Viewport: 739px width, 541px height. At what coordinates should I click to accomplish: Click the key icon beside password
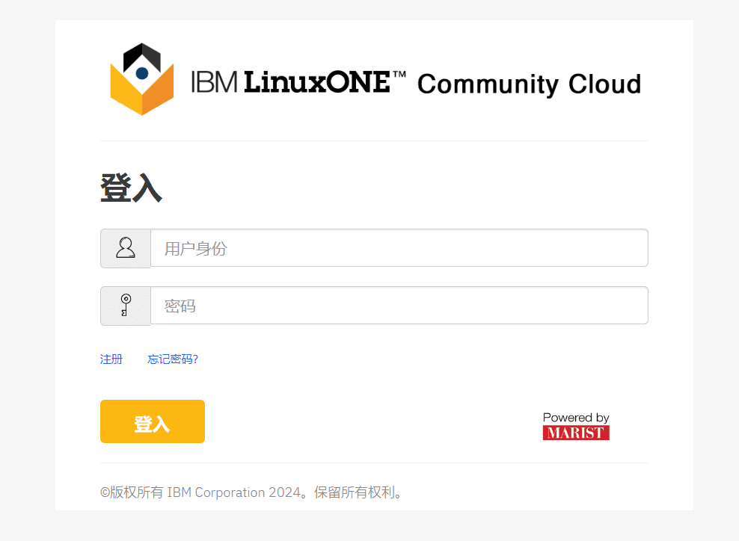126,305
